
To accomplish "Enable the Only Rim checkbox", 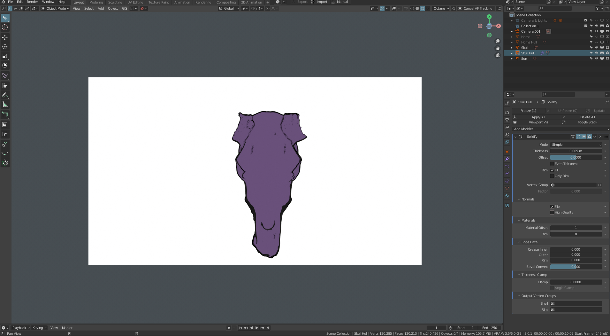I will coord(552,176).
